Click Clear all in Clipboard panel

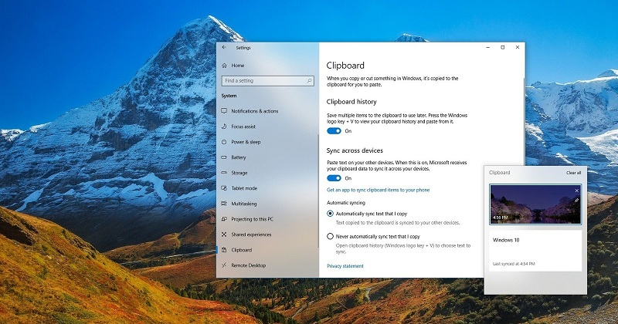click(x=573, y=173)
